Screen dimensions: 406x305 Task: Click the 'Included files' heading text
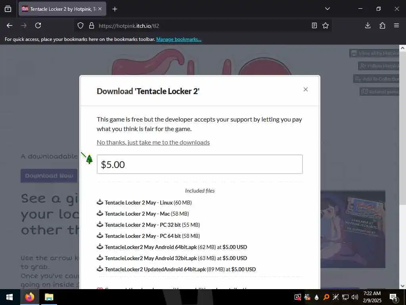tap(200, 191)
